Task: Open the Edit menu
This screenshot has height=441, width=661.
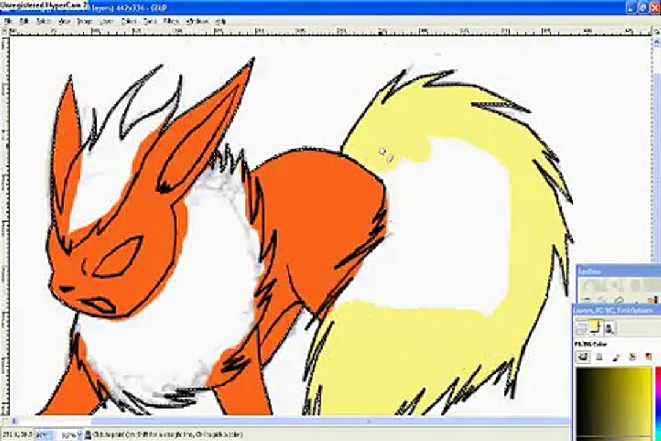Action: [x=24, y=21]
